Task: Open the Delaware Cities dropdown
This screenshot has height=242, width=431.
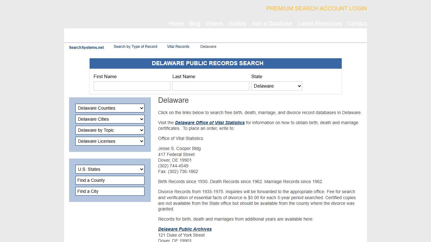Action: point(110,119)
